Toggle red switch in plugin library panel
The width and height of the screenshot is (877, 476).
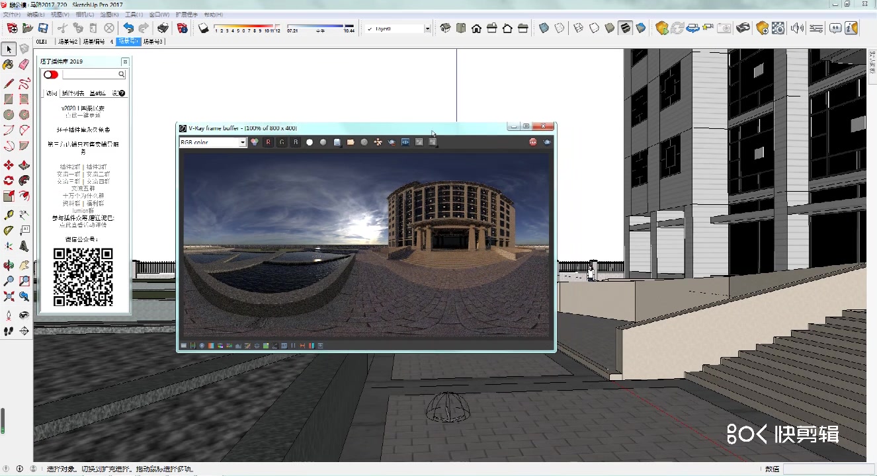(x=51, y=75)
